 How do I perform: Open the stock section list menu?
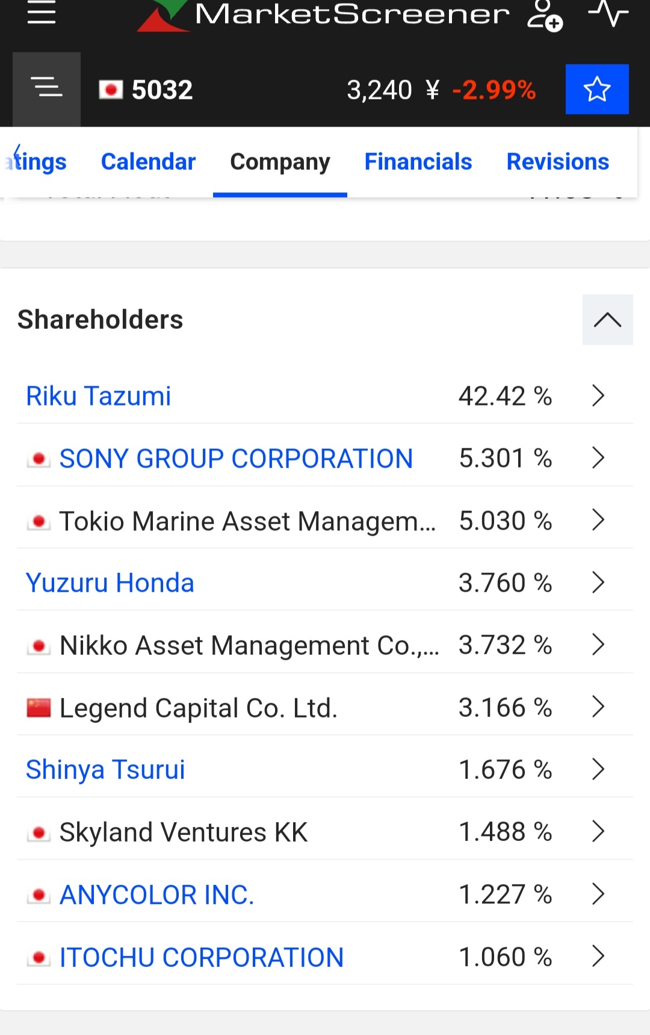pyautogui.click(x=46, y=89)
